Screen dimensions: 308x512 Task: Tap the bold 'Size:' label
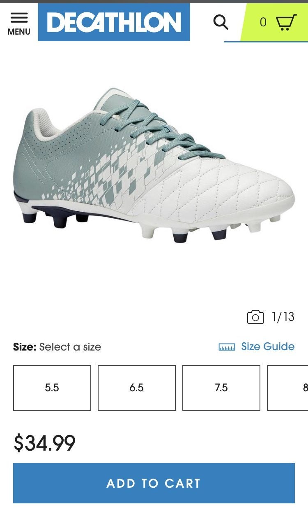point(25,347)
